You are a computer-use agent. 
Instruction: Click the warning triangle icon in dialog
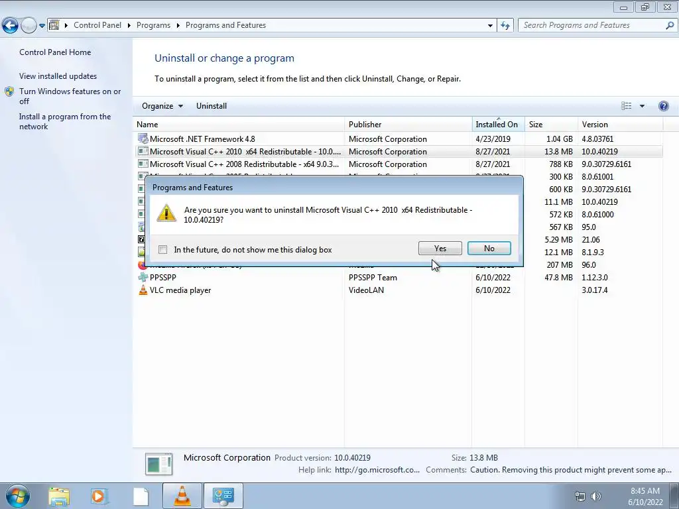(x=166, y=213)
